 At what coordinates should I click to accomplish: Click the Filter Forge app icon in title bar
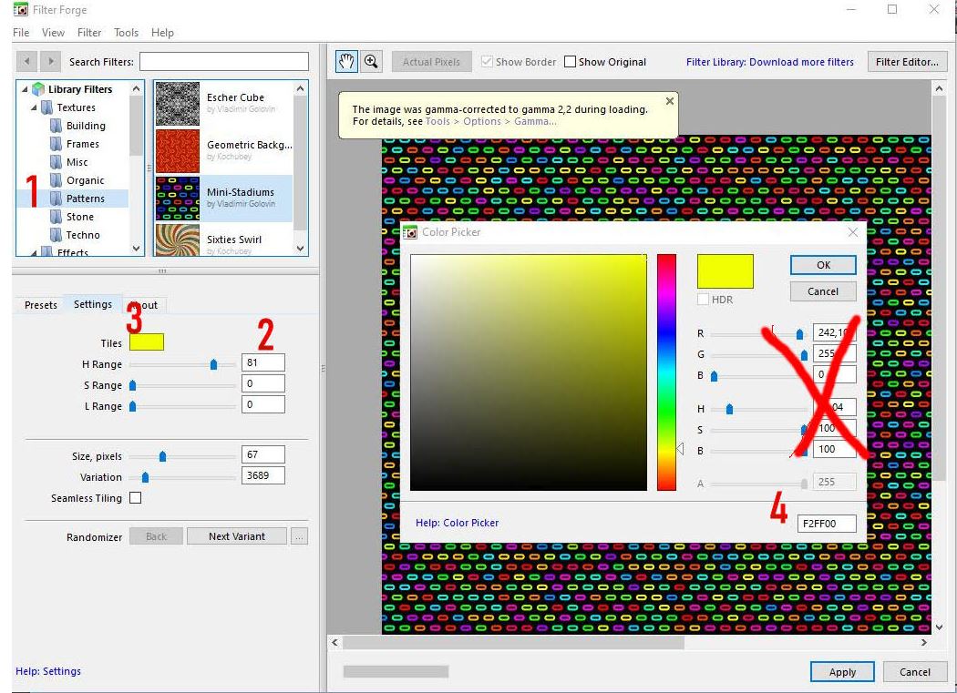click(20, 9)
